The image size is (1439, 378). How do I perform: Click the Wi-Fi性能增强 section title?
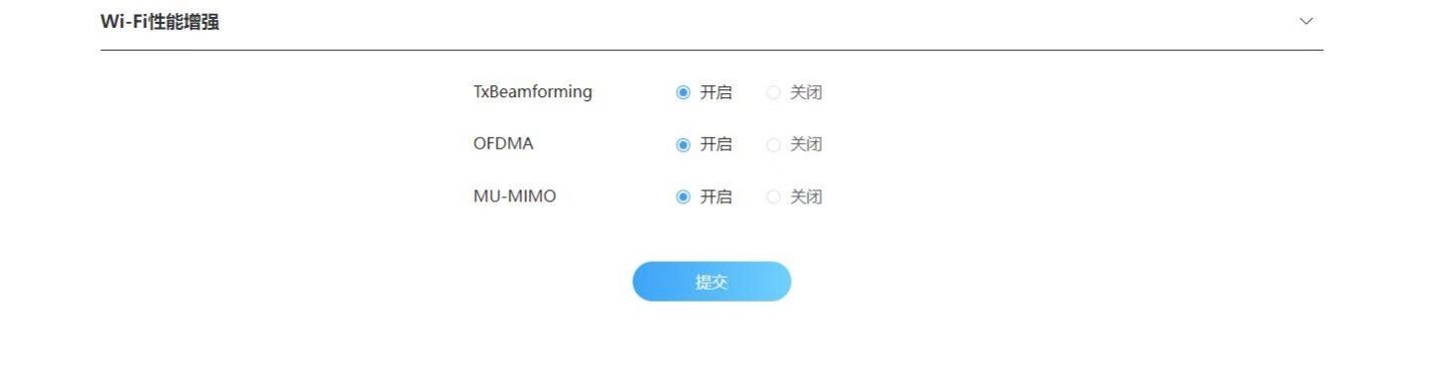(x=160, y=22)
